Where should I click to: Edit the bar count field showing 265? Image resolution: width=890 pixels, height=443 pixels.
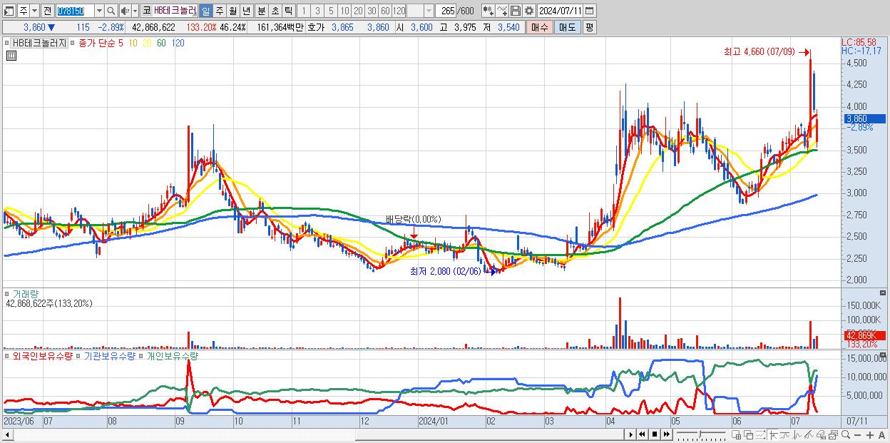(447, 11)
